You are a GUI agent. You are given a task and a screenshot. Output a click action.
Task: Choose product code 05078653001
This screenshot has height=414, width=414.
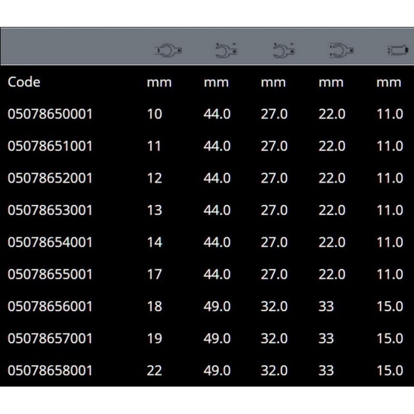(x=50, y=210)
